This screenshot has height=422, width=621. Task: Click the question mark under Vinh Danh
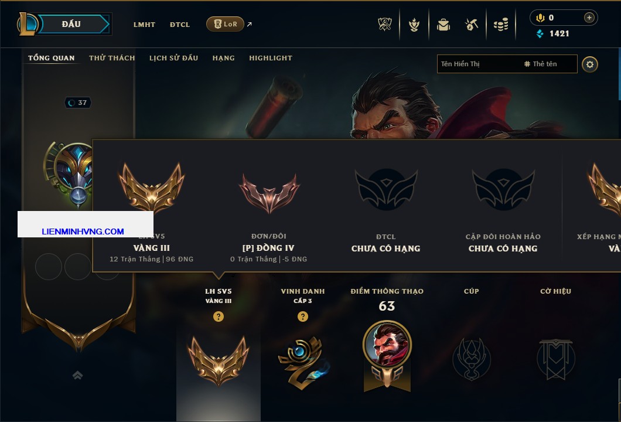tap(302, 316)
